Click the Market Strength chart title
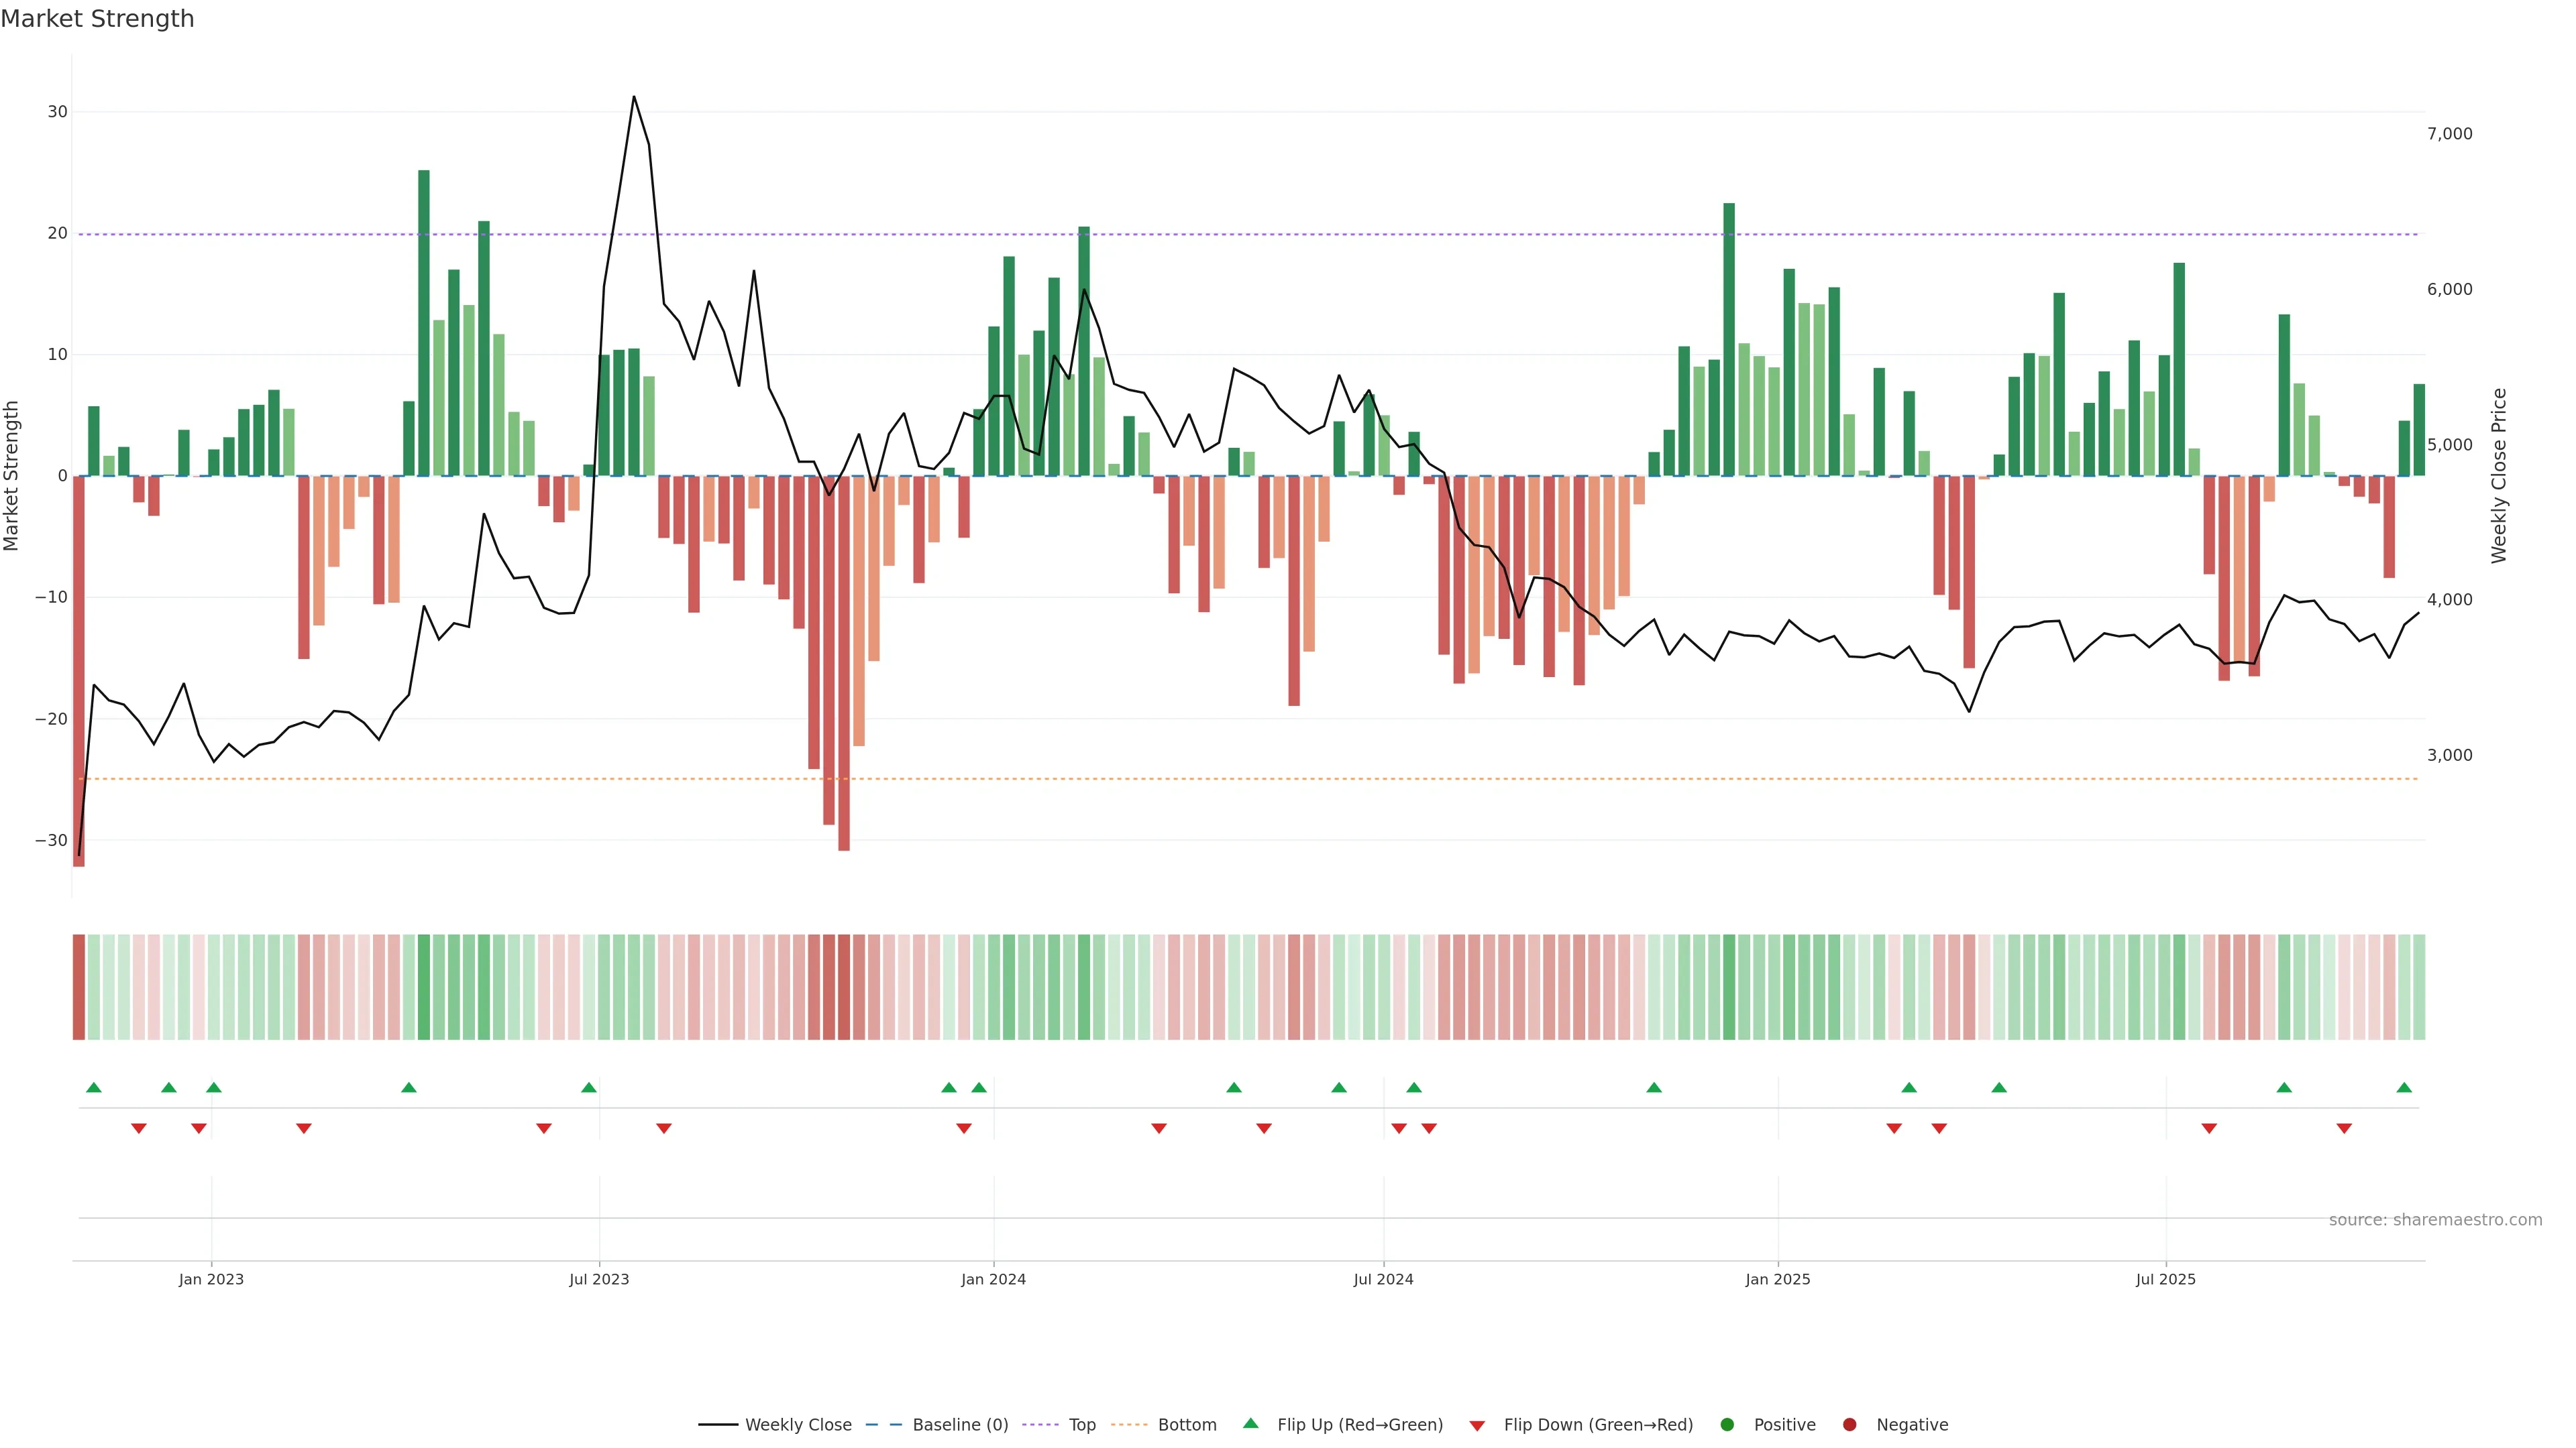 pyautogui.click(x=97, y=19)
